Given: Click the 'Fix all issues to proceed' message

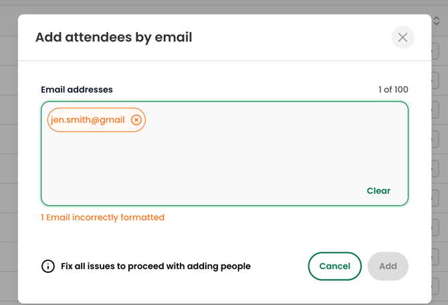Looking at the screenshot, I should pyautogui.click(x=156, y=266).
